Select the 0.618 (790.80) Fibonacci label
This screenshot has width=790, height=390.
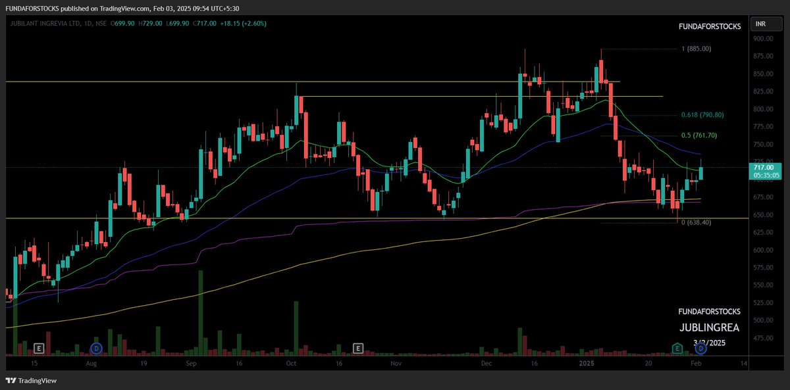pyautogui.click(x=702, y=114)
